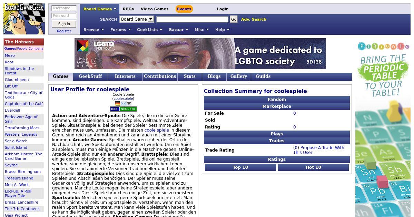Click the Plays section header
Image resolution: width=414 pixels, height=217 pixels.
(277, 134)
